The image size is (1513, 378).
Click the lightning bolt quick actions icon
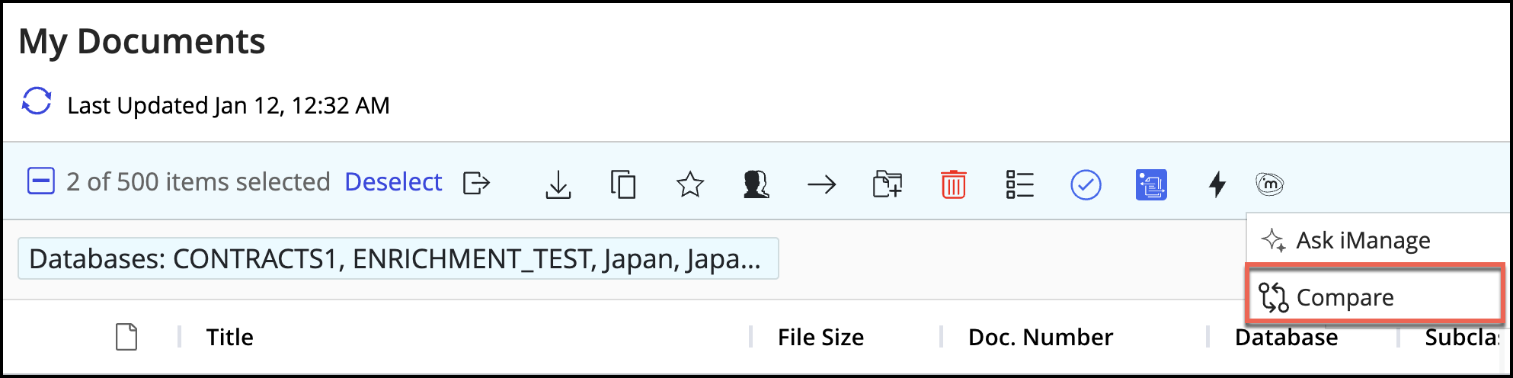tap(1217, 184)
